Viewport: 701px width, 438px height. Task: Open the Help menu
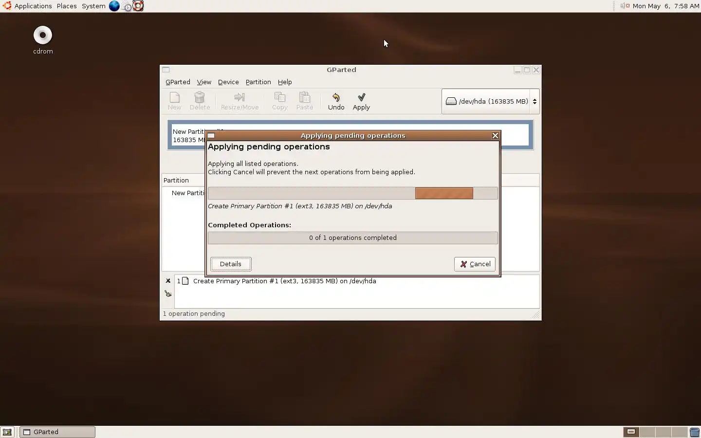(x=285, y=82)
